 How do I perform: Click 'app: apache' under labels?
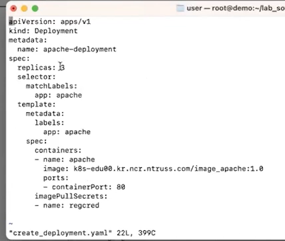pyautogui.click(x=67, y=132)
